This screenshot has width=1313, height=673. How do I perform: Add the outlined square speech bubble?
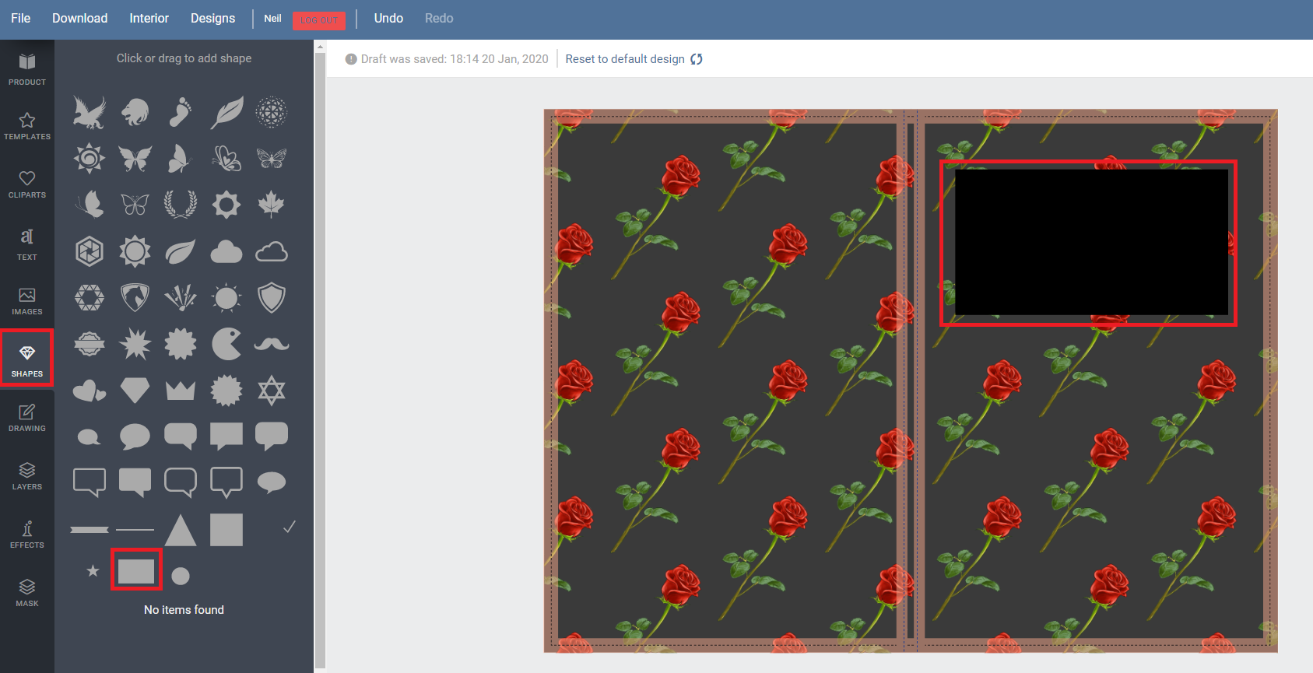tap(90, 482)
